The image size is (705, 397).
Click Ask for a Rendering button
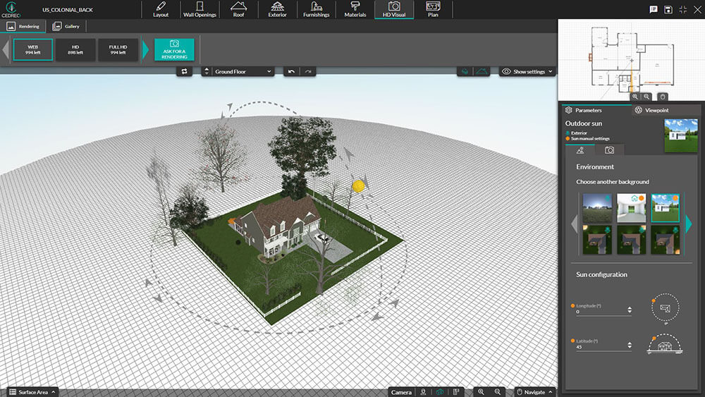(174, 49)
